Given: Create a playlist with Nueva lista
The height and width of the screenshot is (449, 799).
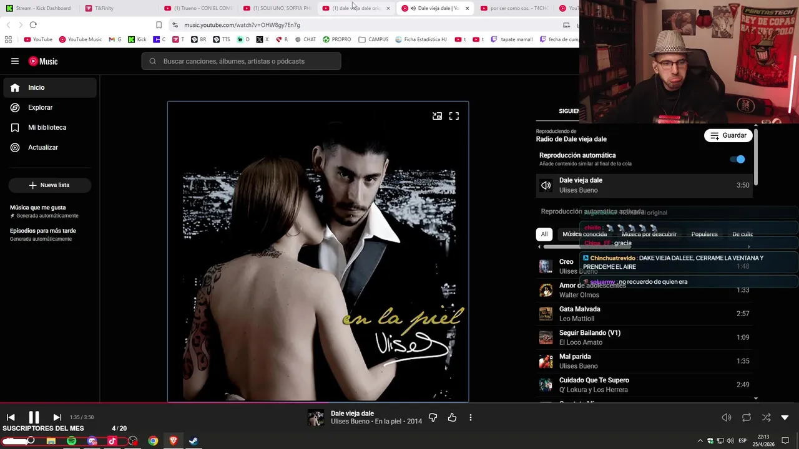Looking at the screenshot, I should point(49,185).
